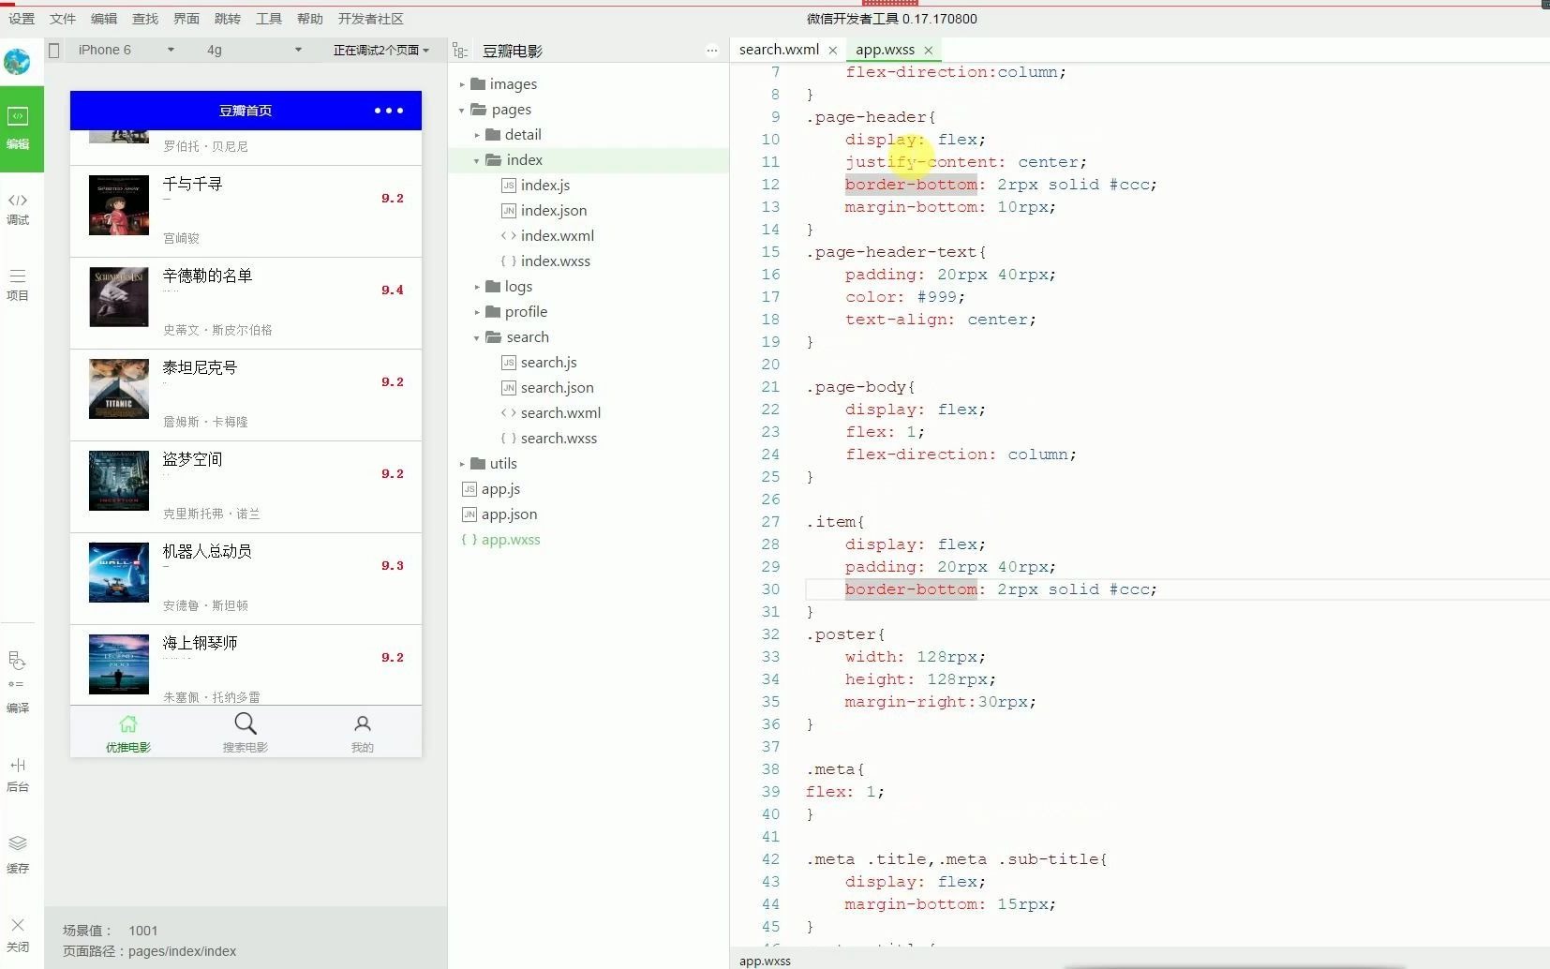
Task: Tap the 机器人总动员 movie poster
Action: coord(119,573)
